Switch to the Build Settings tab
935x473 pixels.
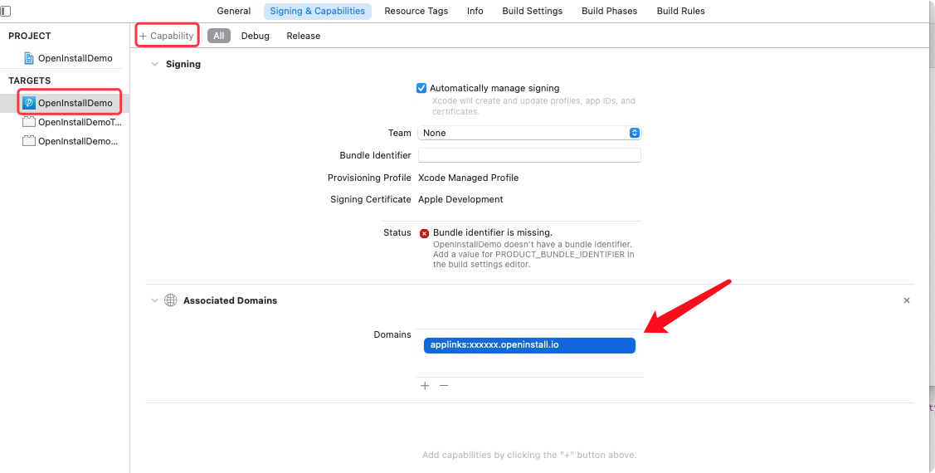[x=532, y=11]
